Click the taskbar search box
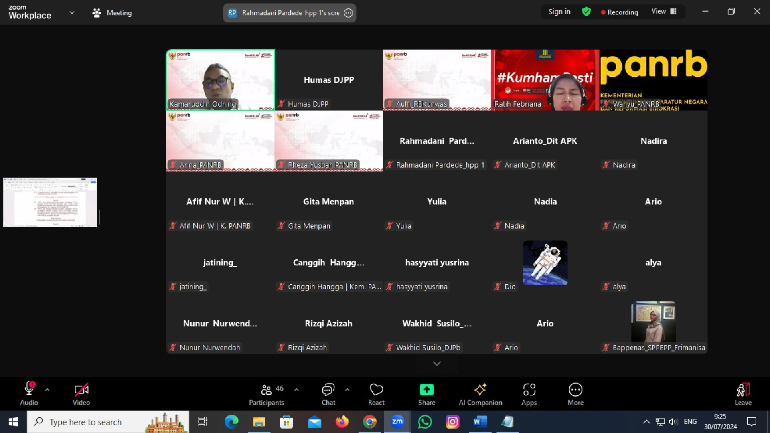The width and height of the screenshot is (770, 433). click(x=108, y=422)
